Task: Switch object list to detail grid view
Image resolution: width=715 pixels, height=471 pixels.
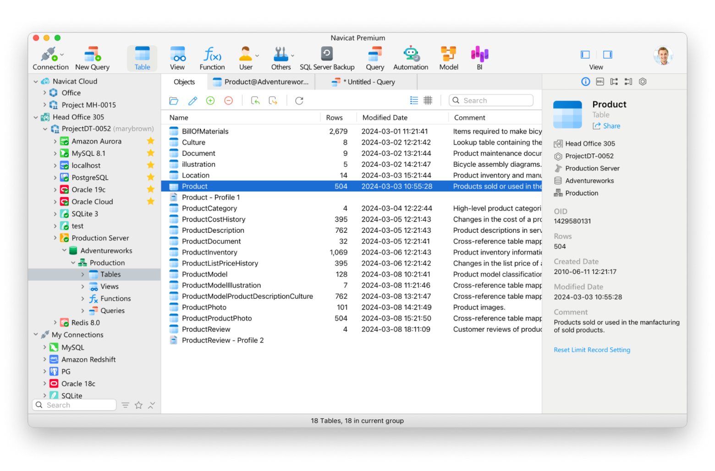Action: [x=428, y=100]
